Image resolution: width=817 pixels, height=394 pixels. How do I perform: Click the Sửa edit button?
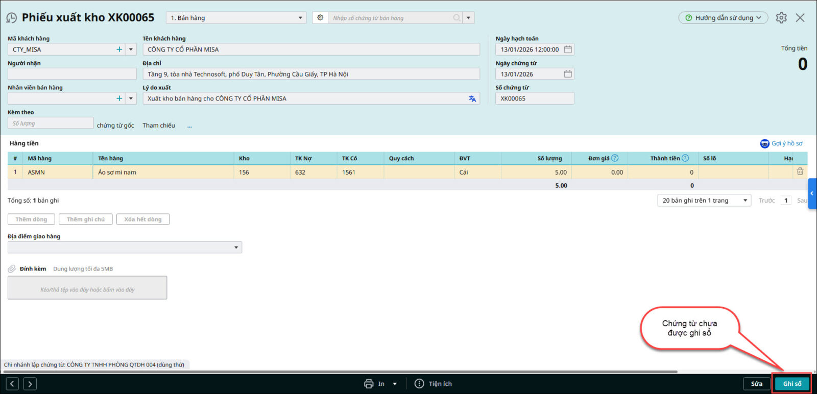click(756, 384)
